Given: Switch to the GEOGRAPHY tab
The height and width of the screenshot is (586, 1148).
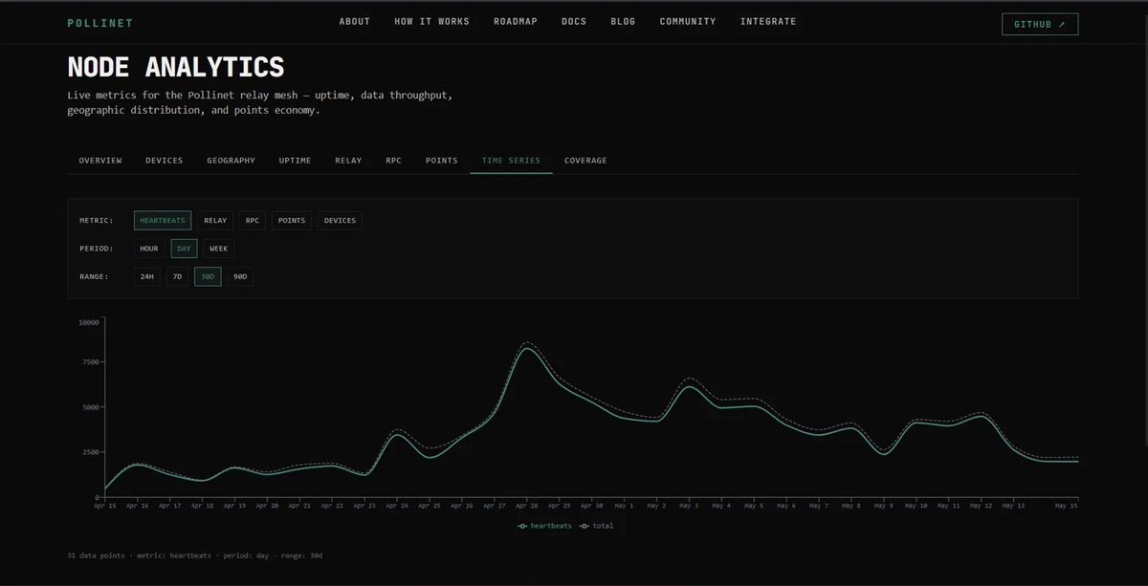Looking at the screenshot, I should pyautogui.click(x=231, y=161).
